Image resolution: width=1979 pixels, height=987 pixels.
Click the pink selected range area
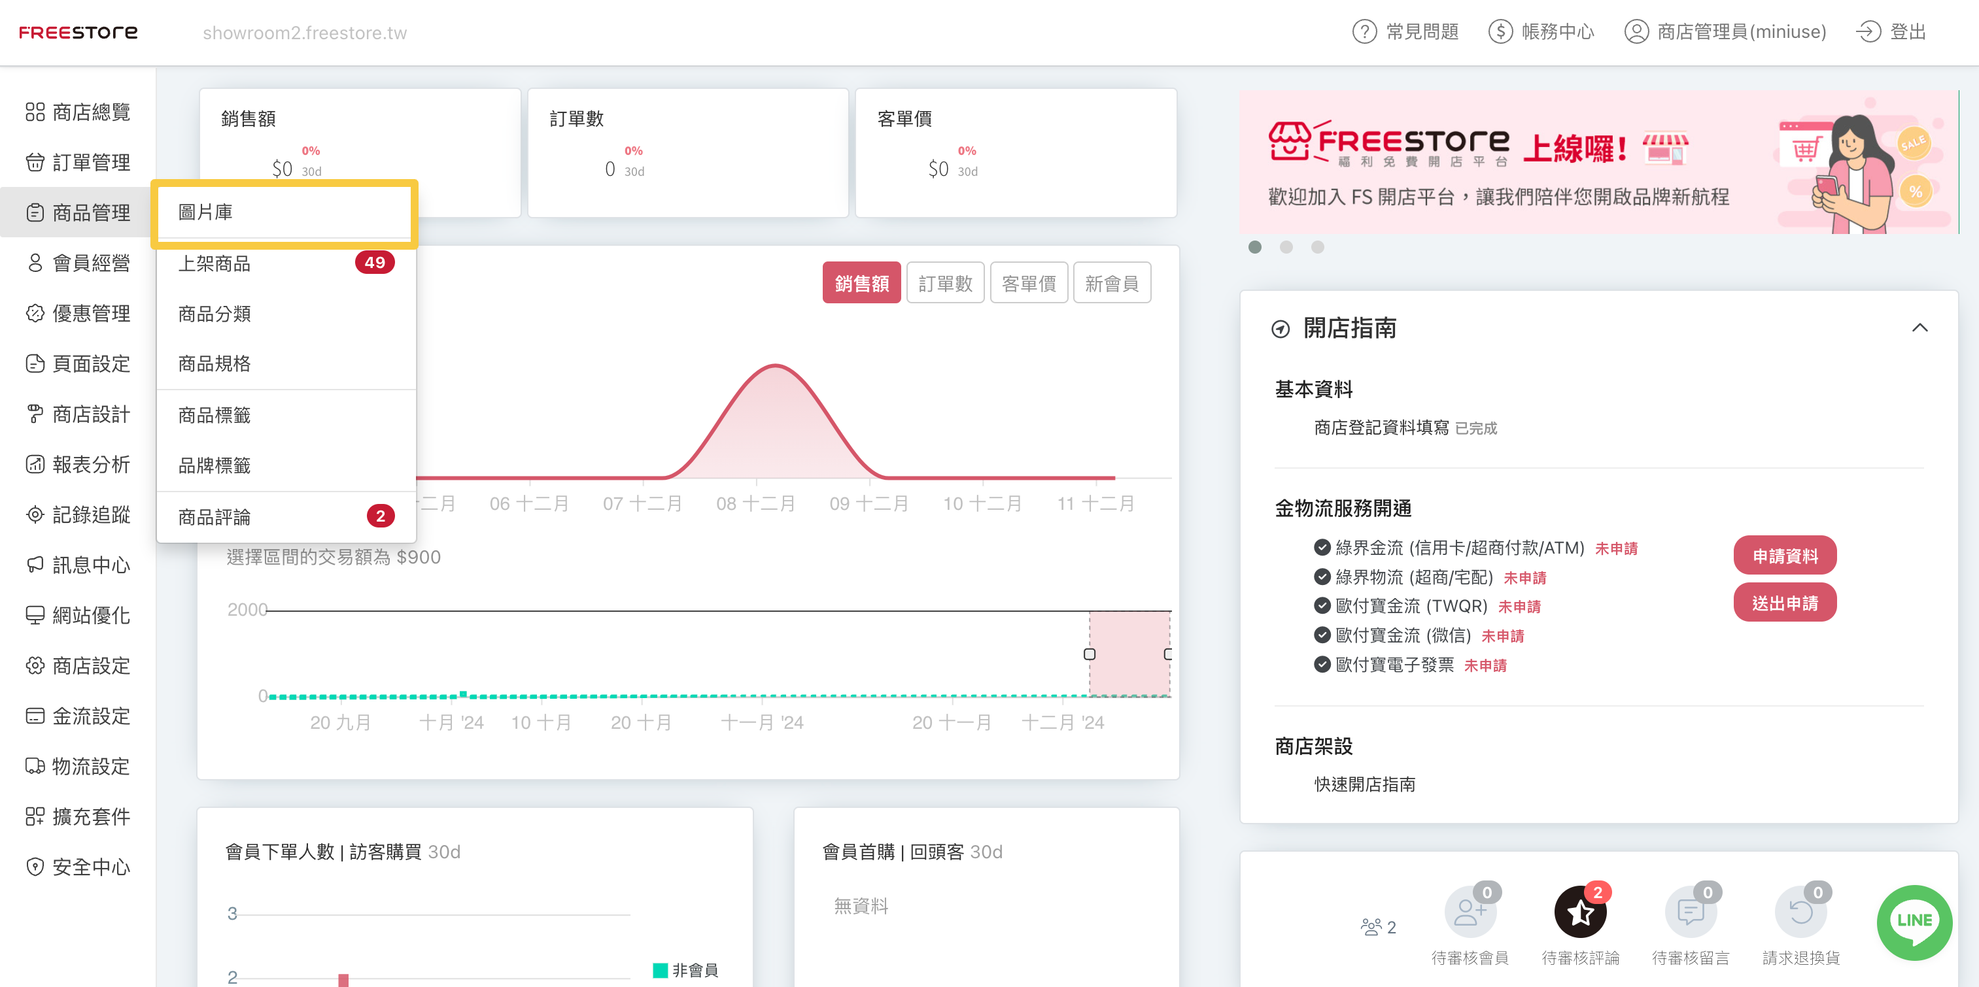pyautogui.click(x=1129, y=654)
